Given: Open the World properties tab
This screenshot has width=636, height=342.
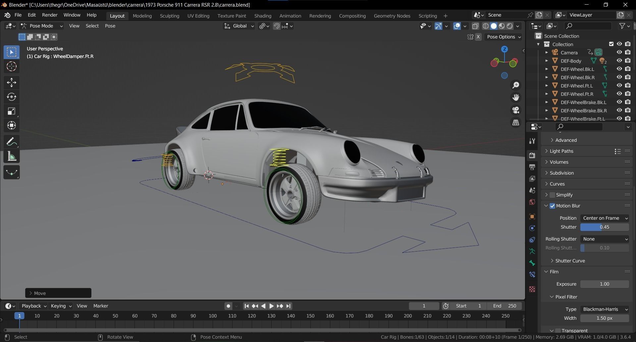Looking at the screenshot, I should pyautogui.click(x=532, y=202).
